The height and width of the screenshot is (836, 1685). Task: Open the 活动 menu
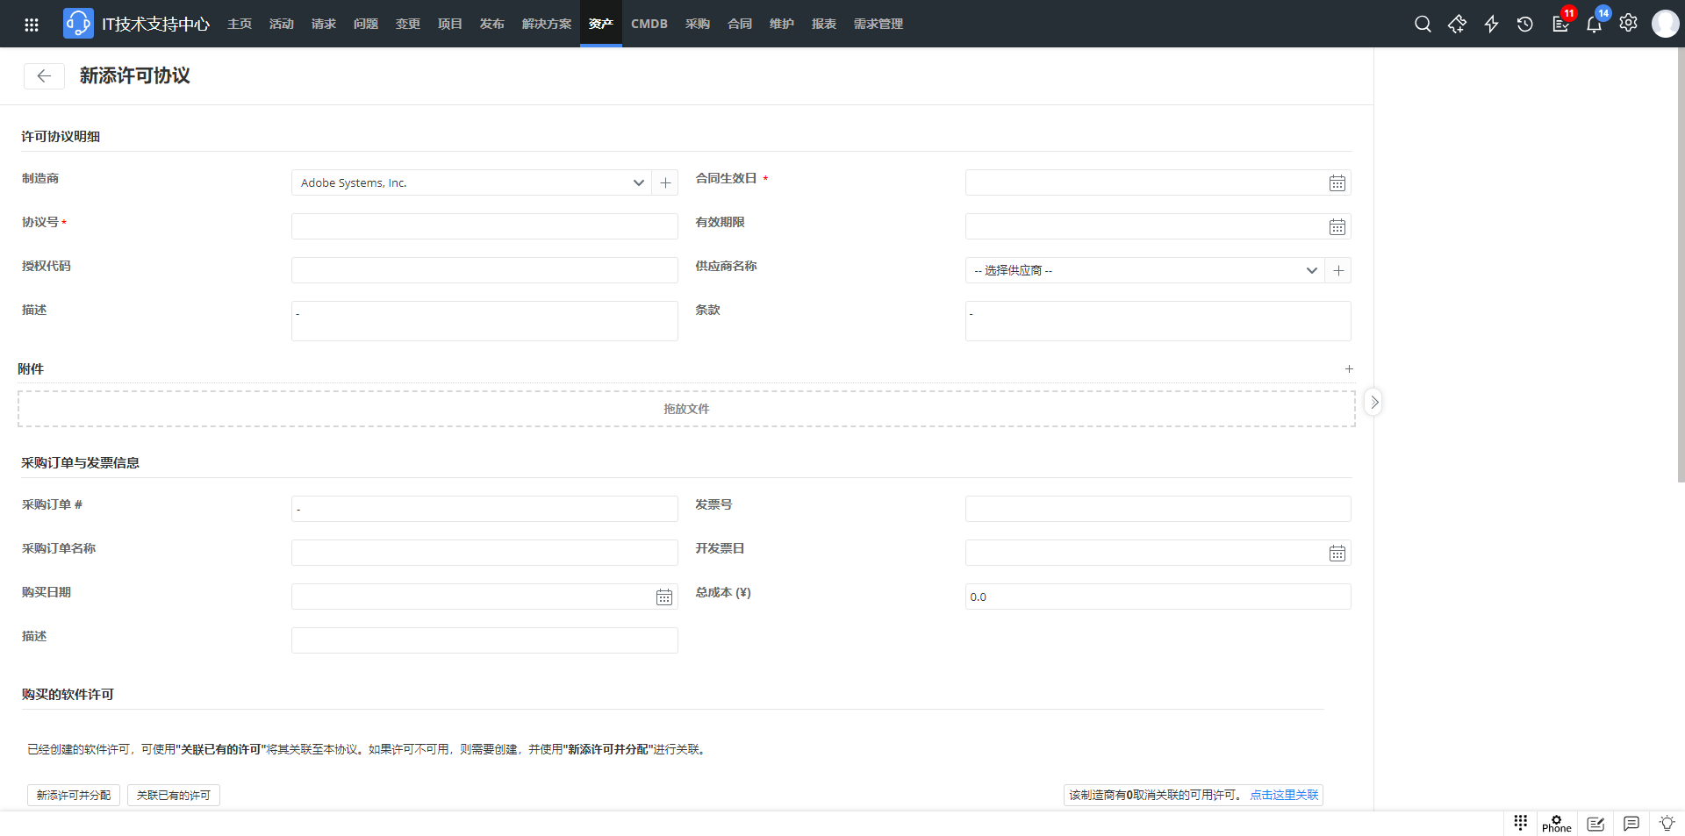(282, 24)
